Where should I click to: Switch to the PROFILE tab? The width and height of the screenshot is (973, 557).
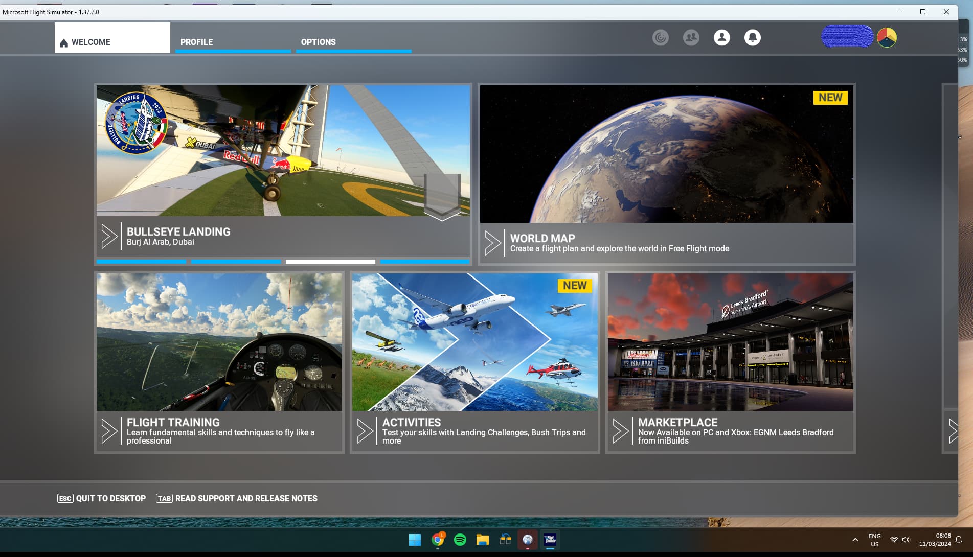[197, 42]
